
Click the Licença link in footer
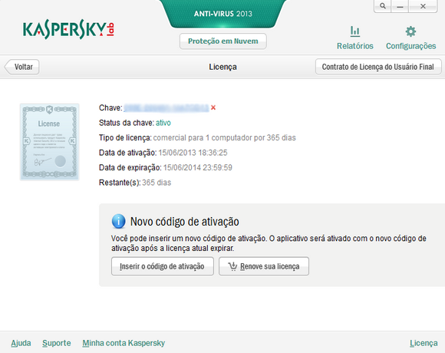click(x=424, y=343)
